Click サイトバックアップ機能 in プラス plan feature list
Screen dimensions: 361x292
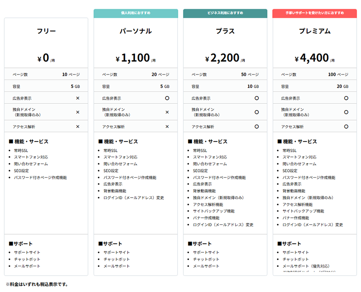pyautogui.click(x=214, y=211)
